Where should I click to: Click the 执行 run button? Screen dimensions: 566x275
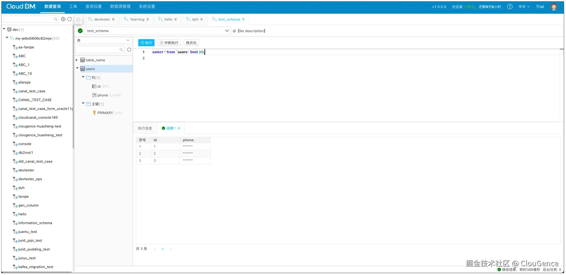[x=146, y=43]
